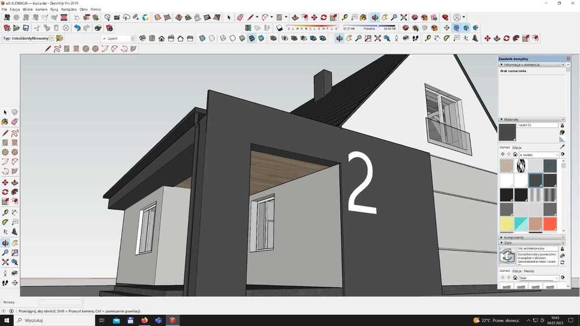580x326 pixels.
Task: Click the Undo arrow icon
Action: tap(76, 28)
